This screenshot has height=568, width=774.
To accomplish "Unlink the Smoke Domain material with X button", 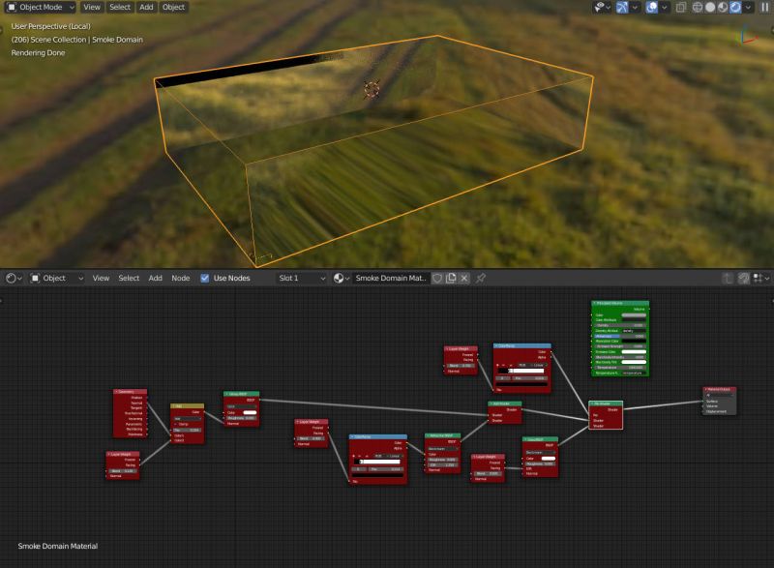I will 465,278.
